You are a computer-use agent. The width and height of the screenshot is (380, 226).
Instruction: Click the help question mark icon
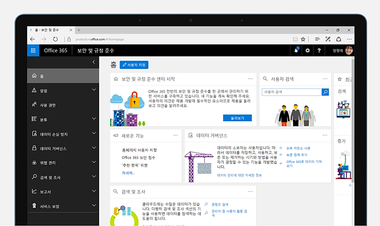point(319,50)
